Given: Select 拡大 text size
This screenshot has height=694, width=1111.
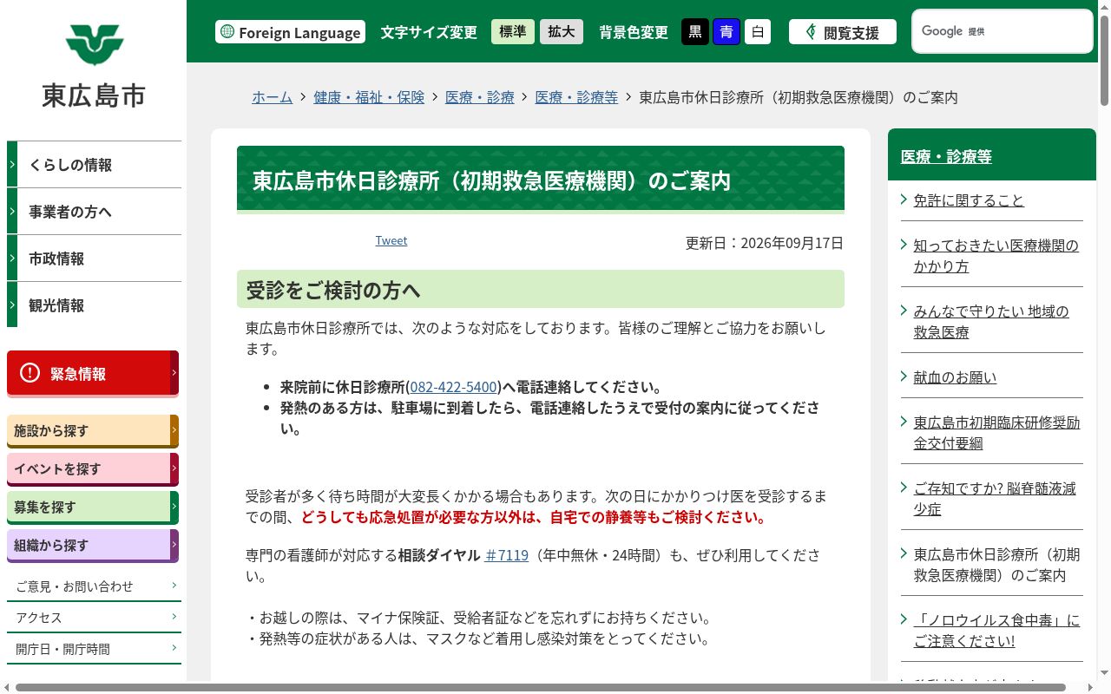Looking at the screenshot, I should [x=562, y=32].
